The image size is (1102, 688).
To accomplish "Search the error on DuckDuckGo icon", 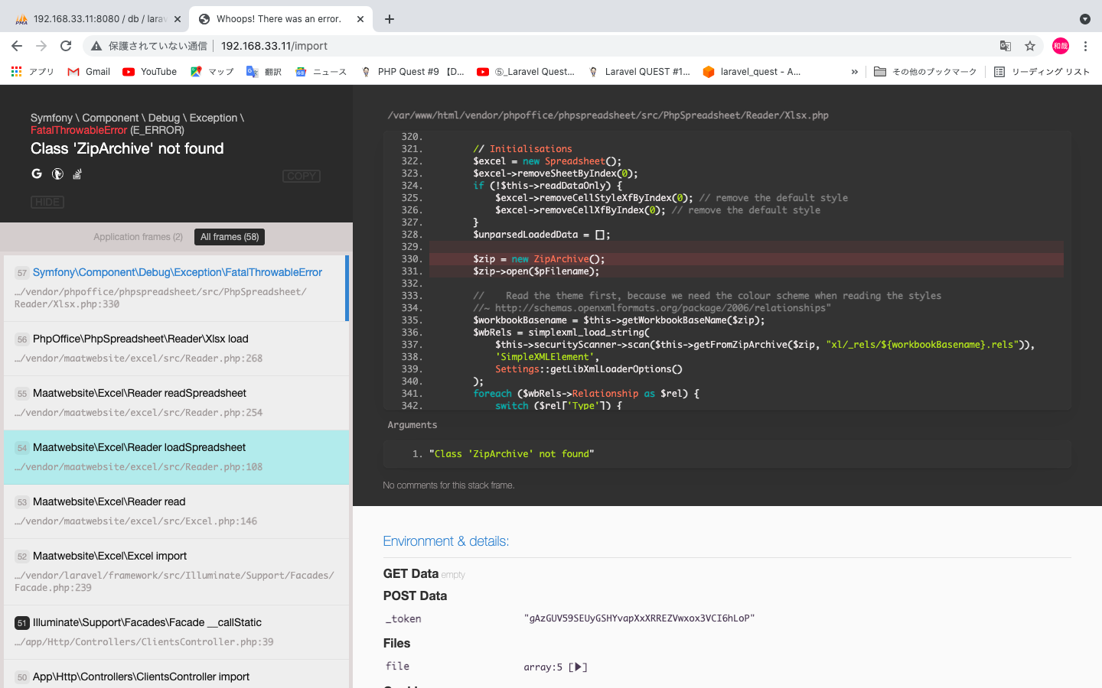I will 57,174.
